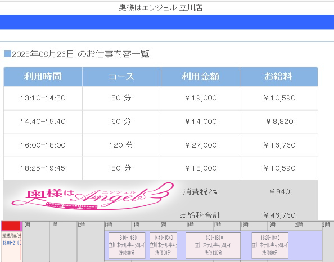Click the 10時 hour header in the timeline
The height and width of the screenshot is (262, 334).
27,224
